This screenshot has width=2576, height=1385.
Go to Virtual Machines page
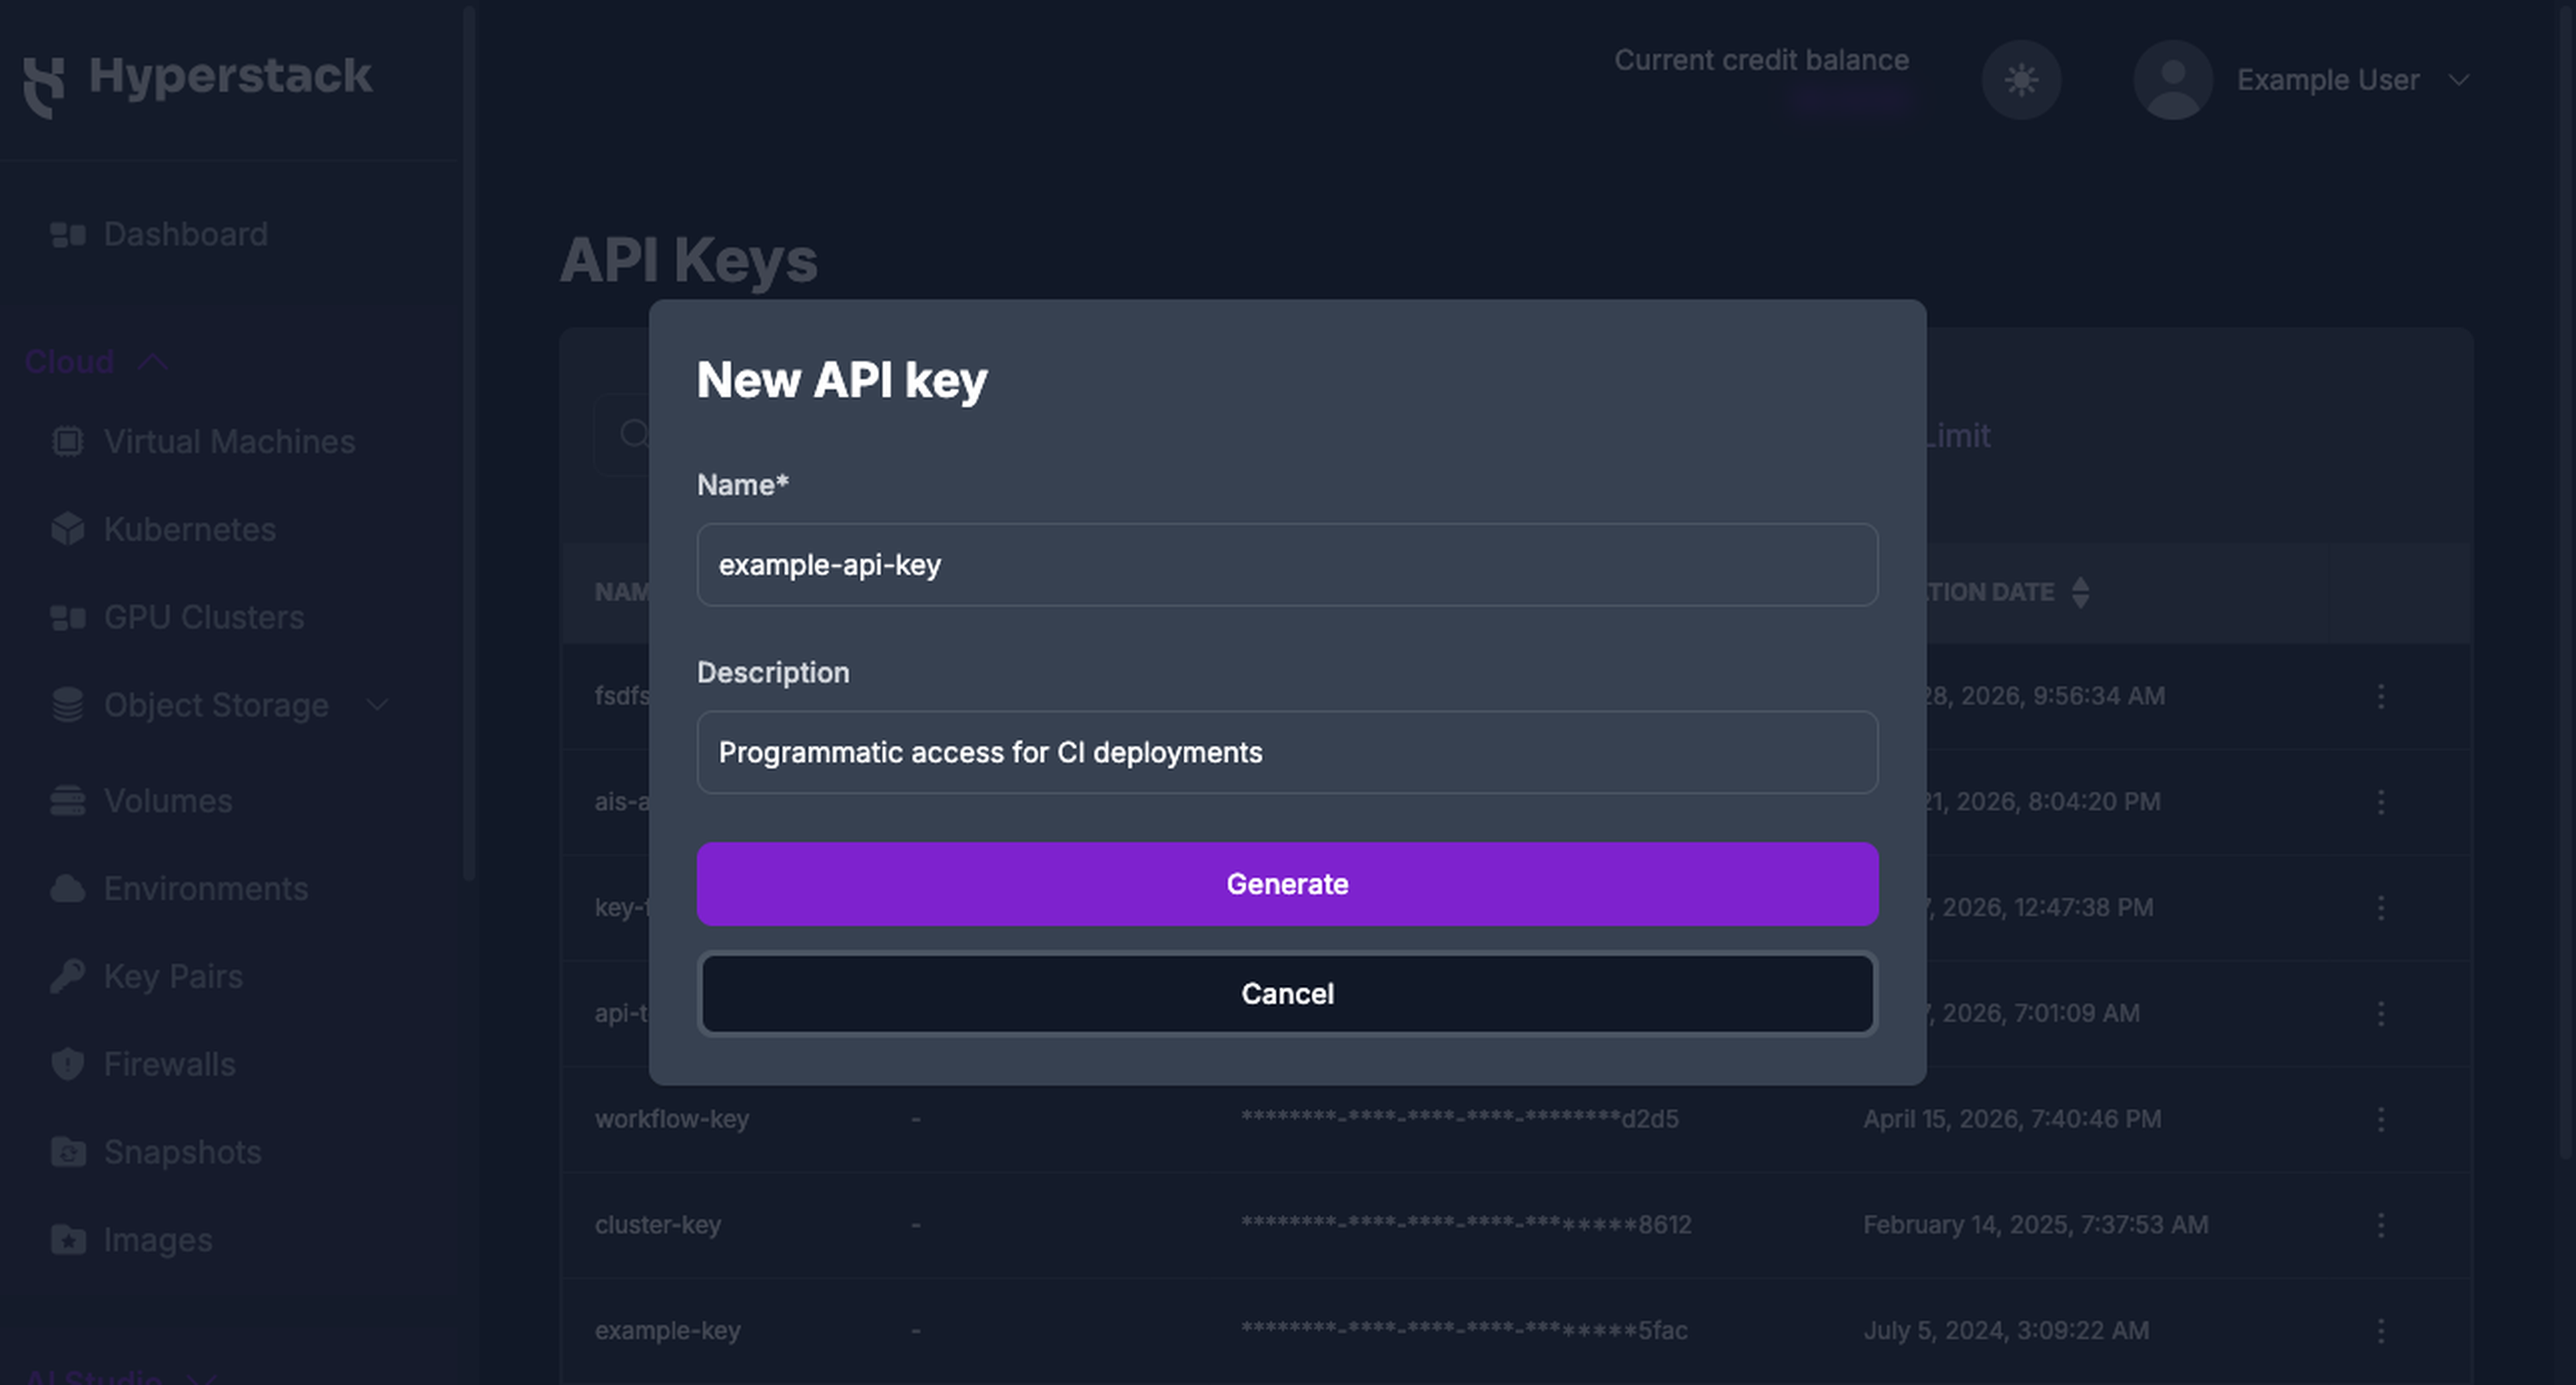(x=229, y=441)
